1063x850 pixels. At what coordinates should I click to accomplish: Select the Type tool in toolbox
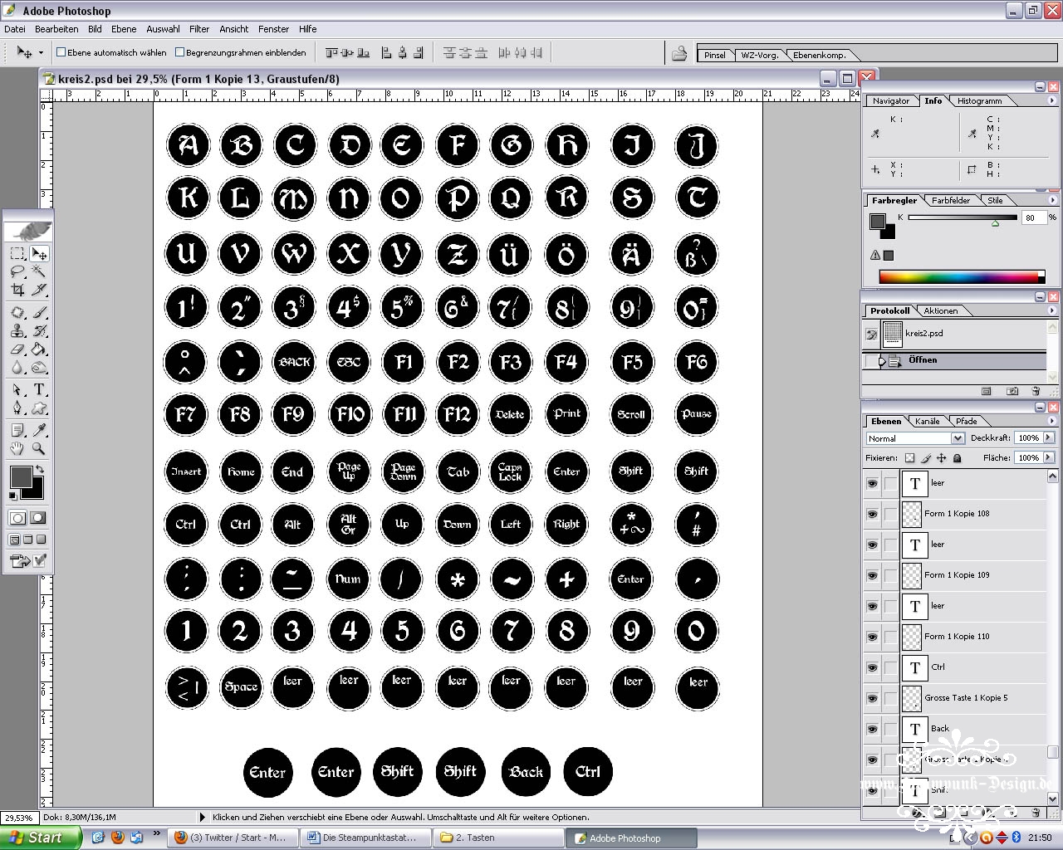coord(38,389)
